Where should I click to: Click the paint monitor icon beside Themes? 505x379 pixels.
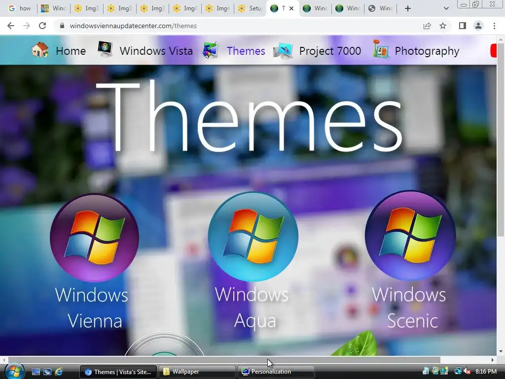click(210, 50)
